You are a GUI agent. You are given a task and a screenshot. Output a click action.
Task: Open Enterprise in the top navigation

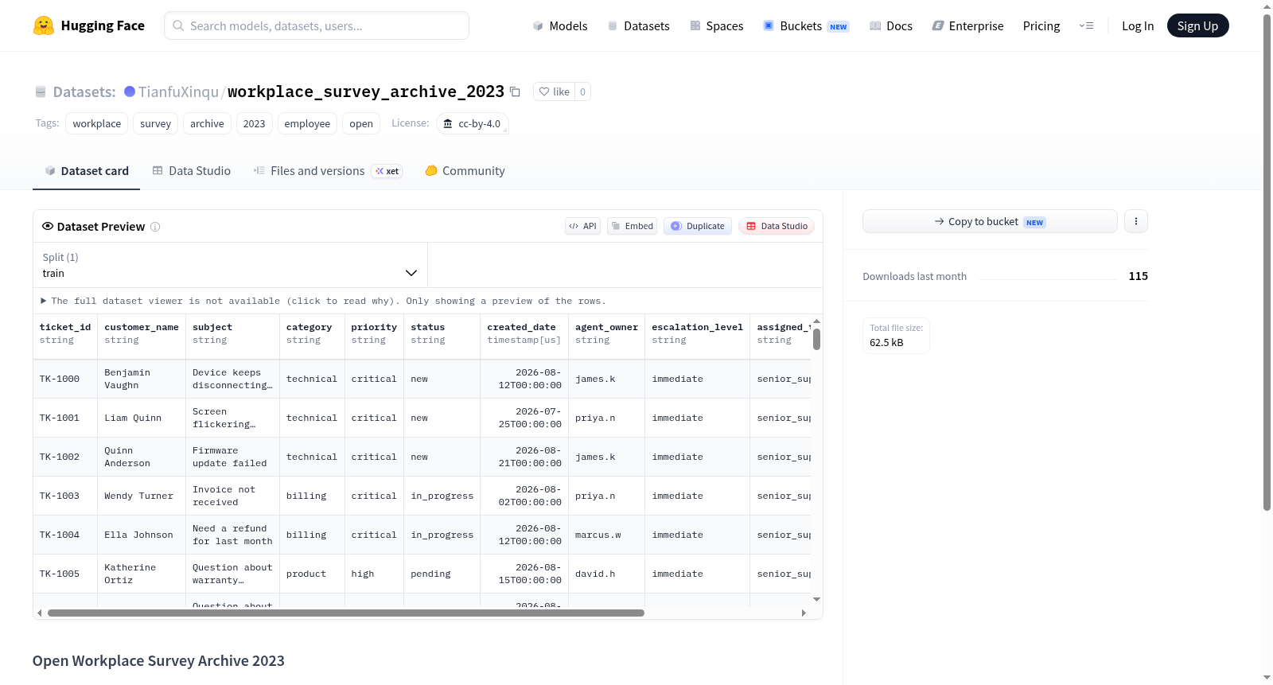point(967,25)
